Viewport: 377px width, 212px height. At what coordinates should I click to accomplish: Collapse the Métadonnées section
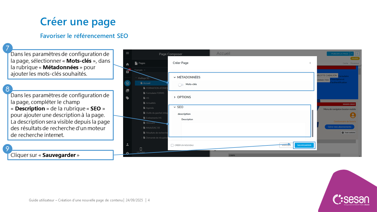click(x=175, y=77)
